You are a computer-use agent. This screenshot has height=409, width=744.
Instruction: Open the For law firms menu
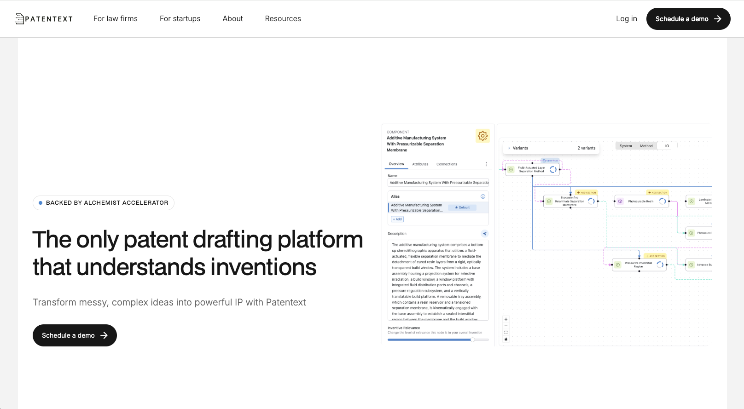pyautogui.click(x=116, y=19)
